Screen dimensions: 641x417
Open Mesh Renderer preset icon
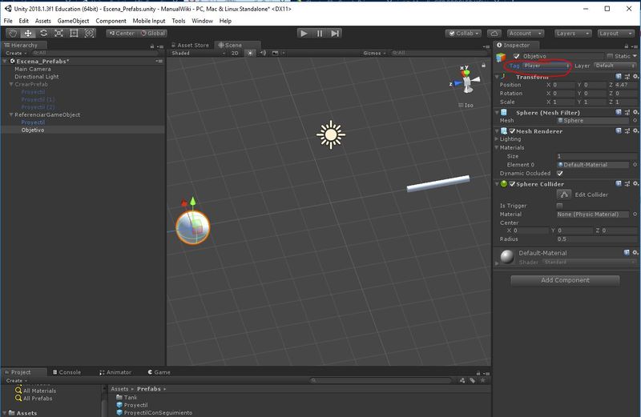[627, 131]
